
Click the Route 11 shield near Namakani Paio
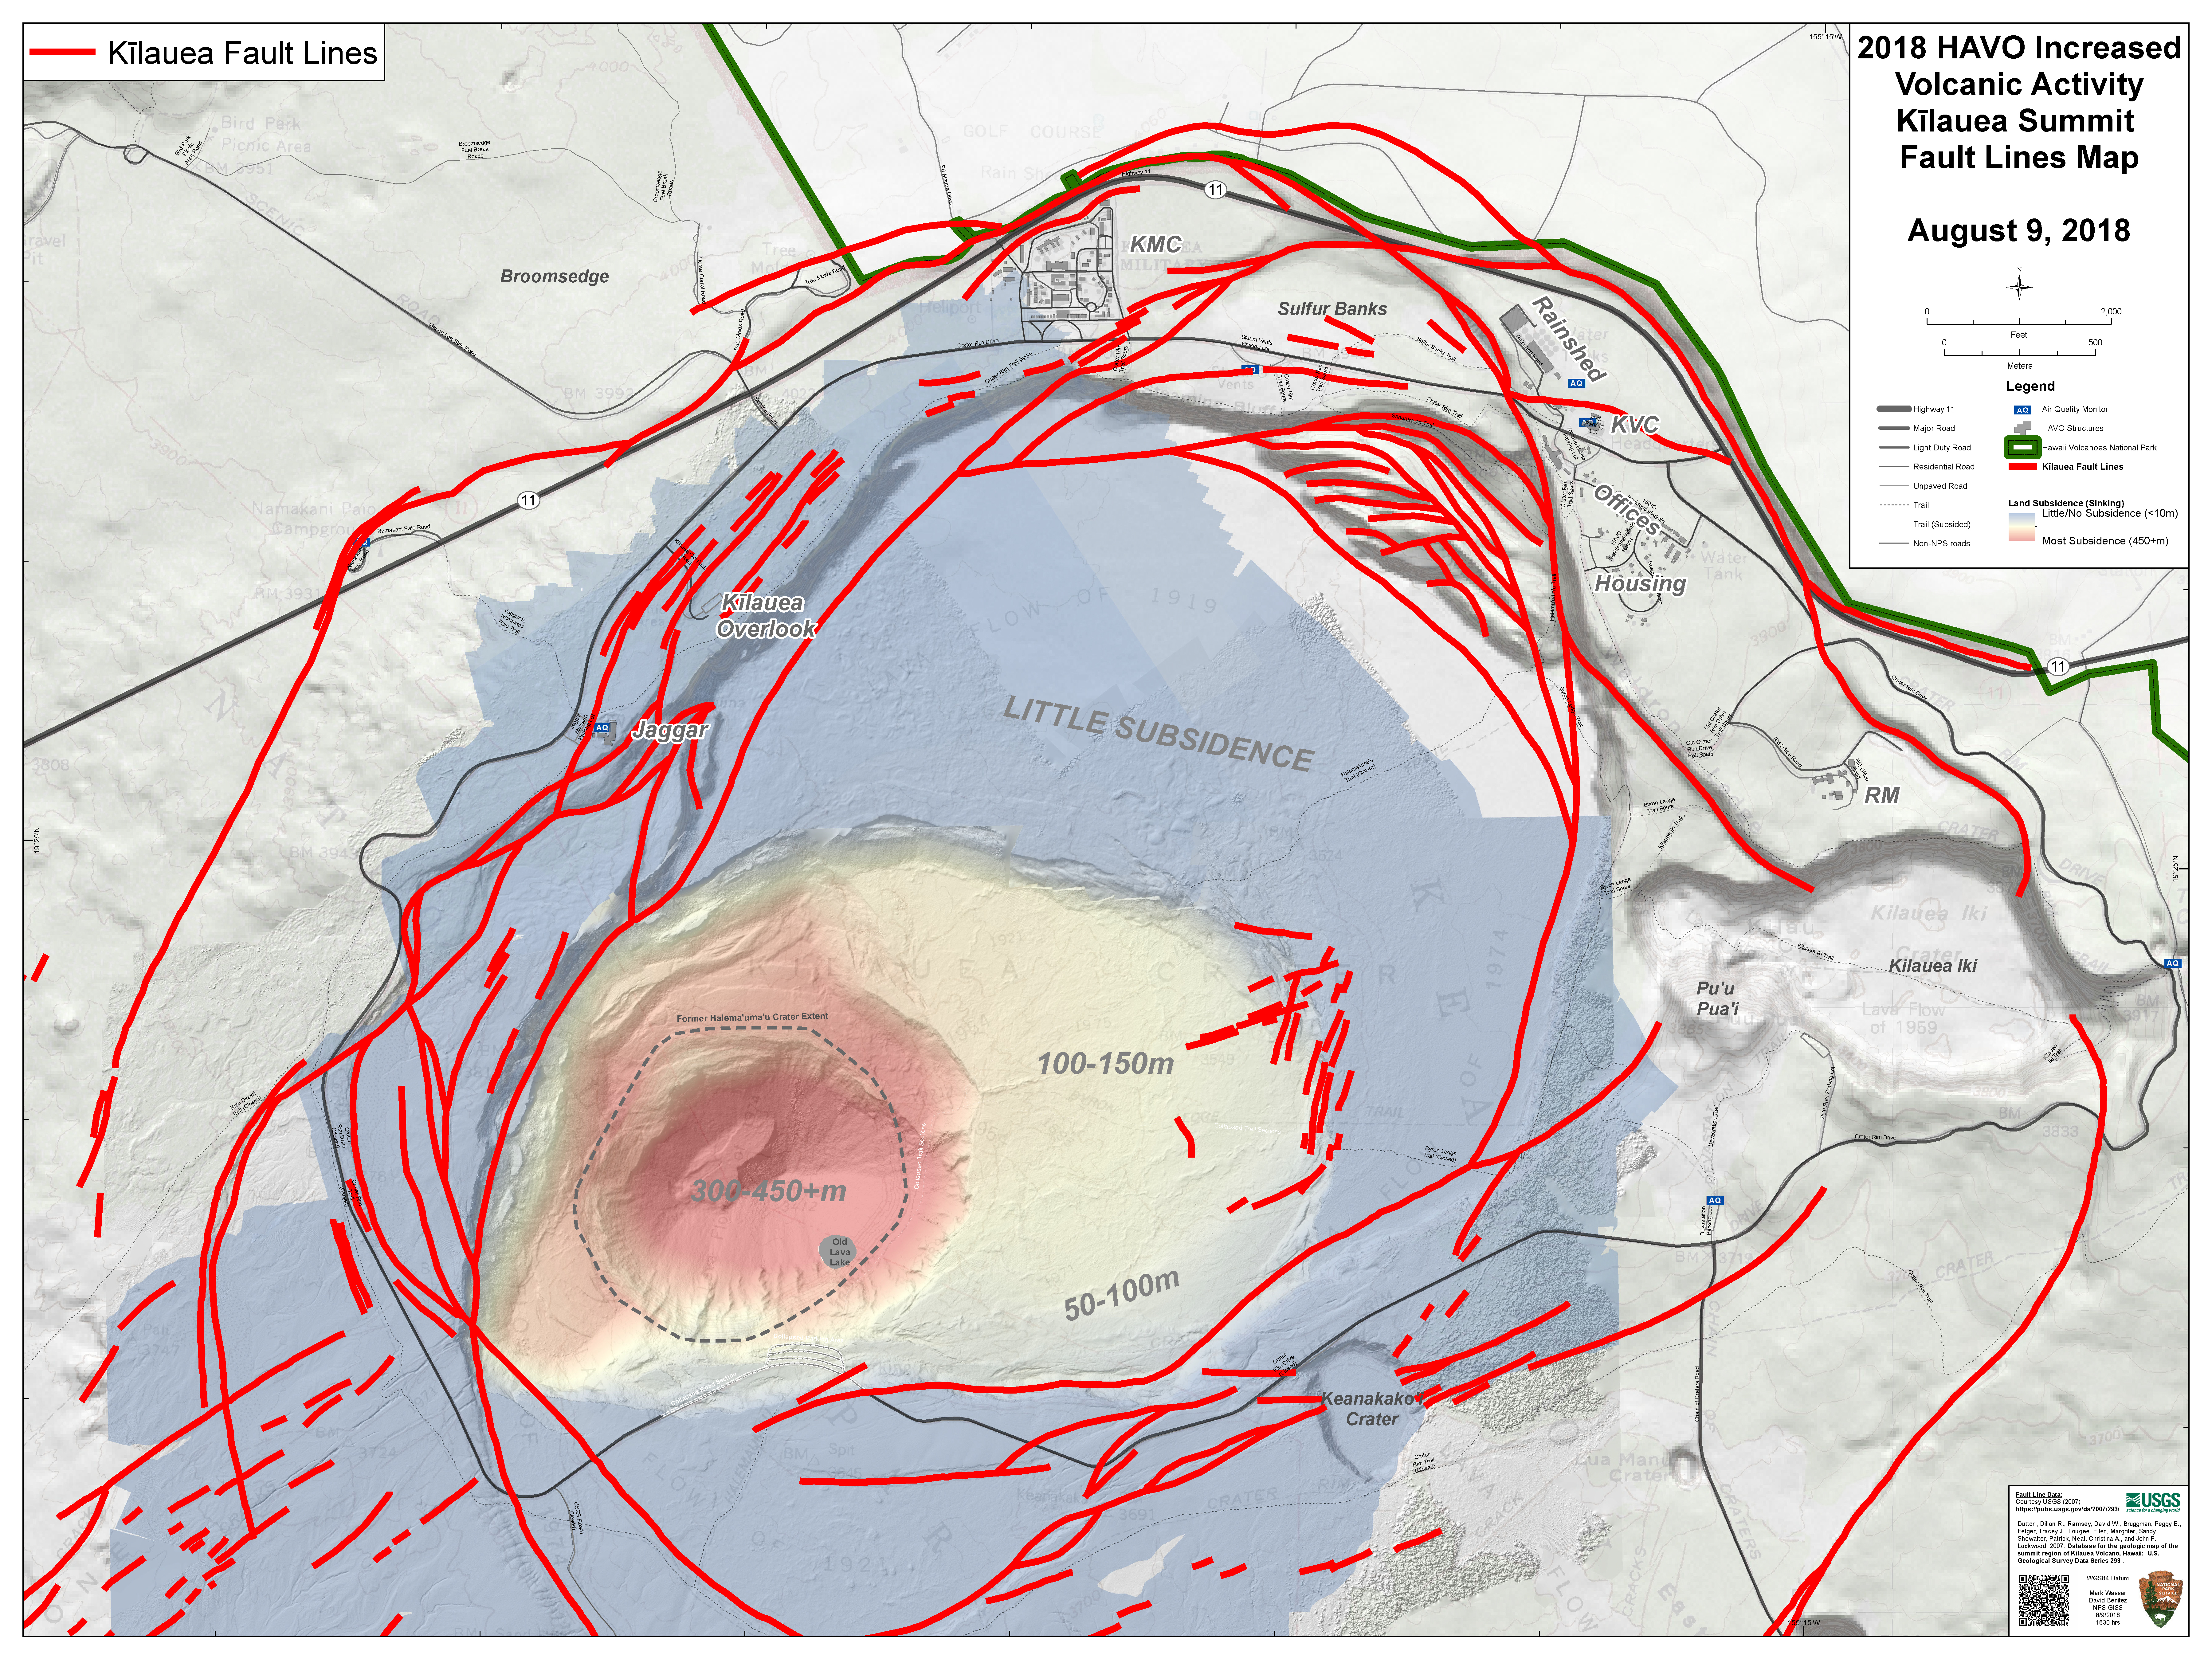click(x=528, y=500)
